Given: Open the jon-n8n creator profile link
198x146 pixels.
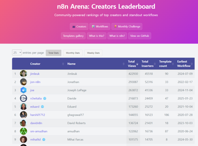Looking at the screenshot, I should coord(35,82).
